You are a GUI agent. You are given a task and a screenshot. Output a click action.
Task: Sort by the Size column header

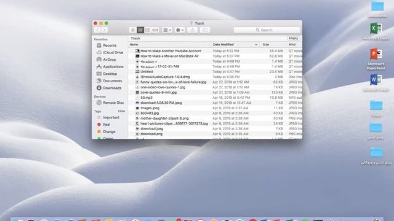(266, 44)
